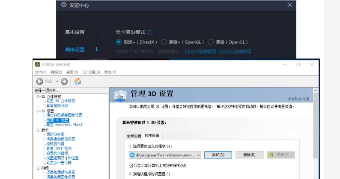Screen dimensions: 340x179
Task: Open 通过预览调整图像设置 task
Action: tap(64, 115)
